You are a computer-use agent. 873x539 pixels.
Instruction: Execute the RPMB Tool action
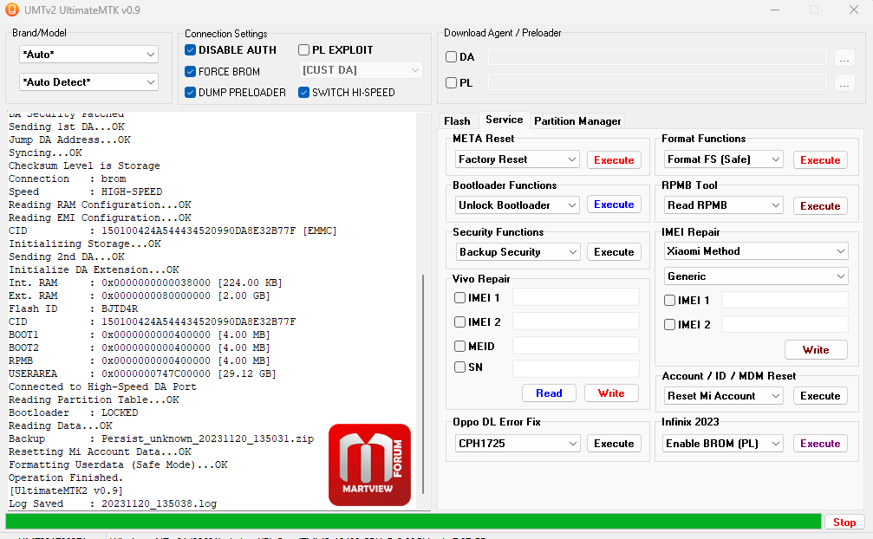[820, 206]
